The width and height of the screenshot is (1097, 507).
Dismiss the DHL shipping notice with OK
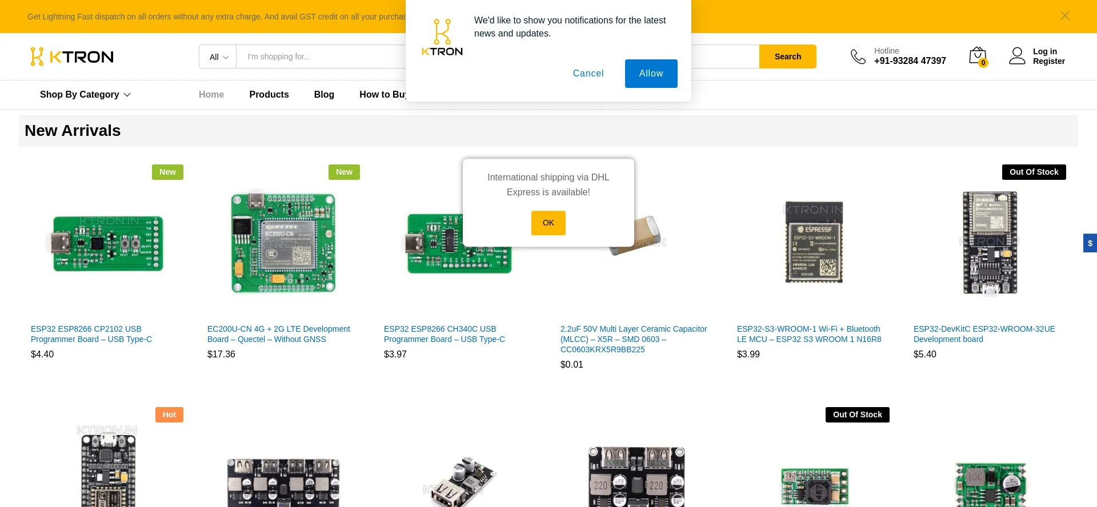[548, 223]
